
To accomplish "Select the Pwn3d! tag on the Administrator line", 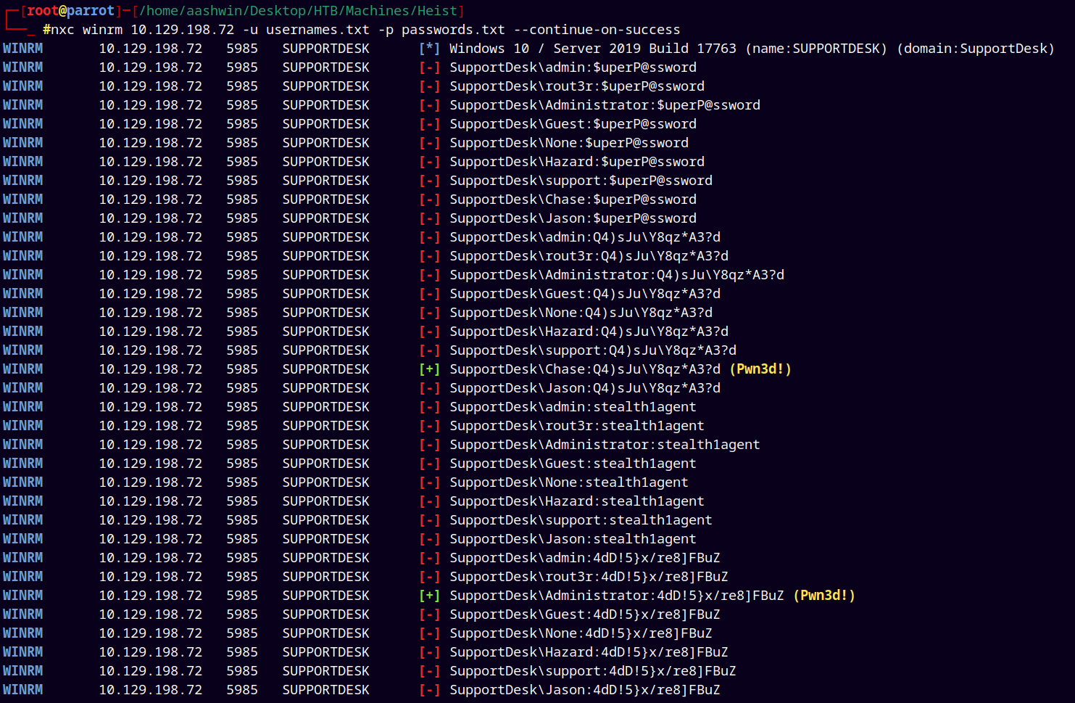I will tap(823, 596).
